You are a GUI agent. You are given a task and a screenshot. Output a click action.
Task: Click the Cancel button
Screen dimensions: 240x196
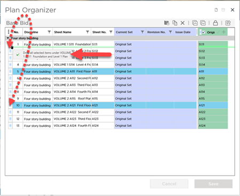[x=169, y=184]
